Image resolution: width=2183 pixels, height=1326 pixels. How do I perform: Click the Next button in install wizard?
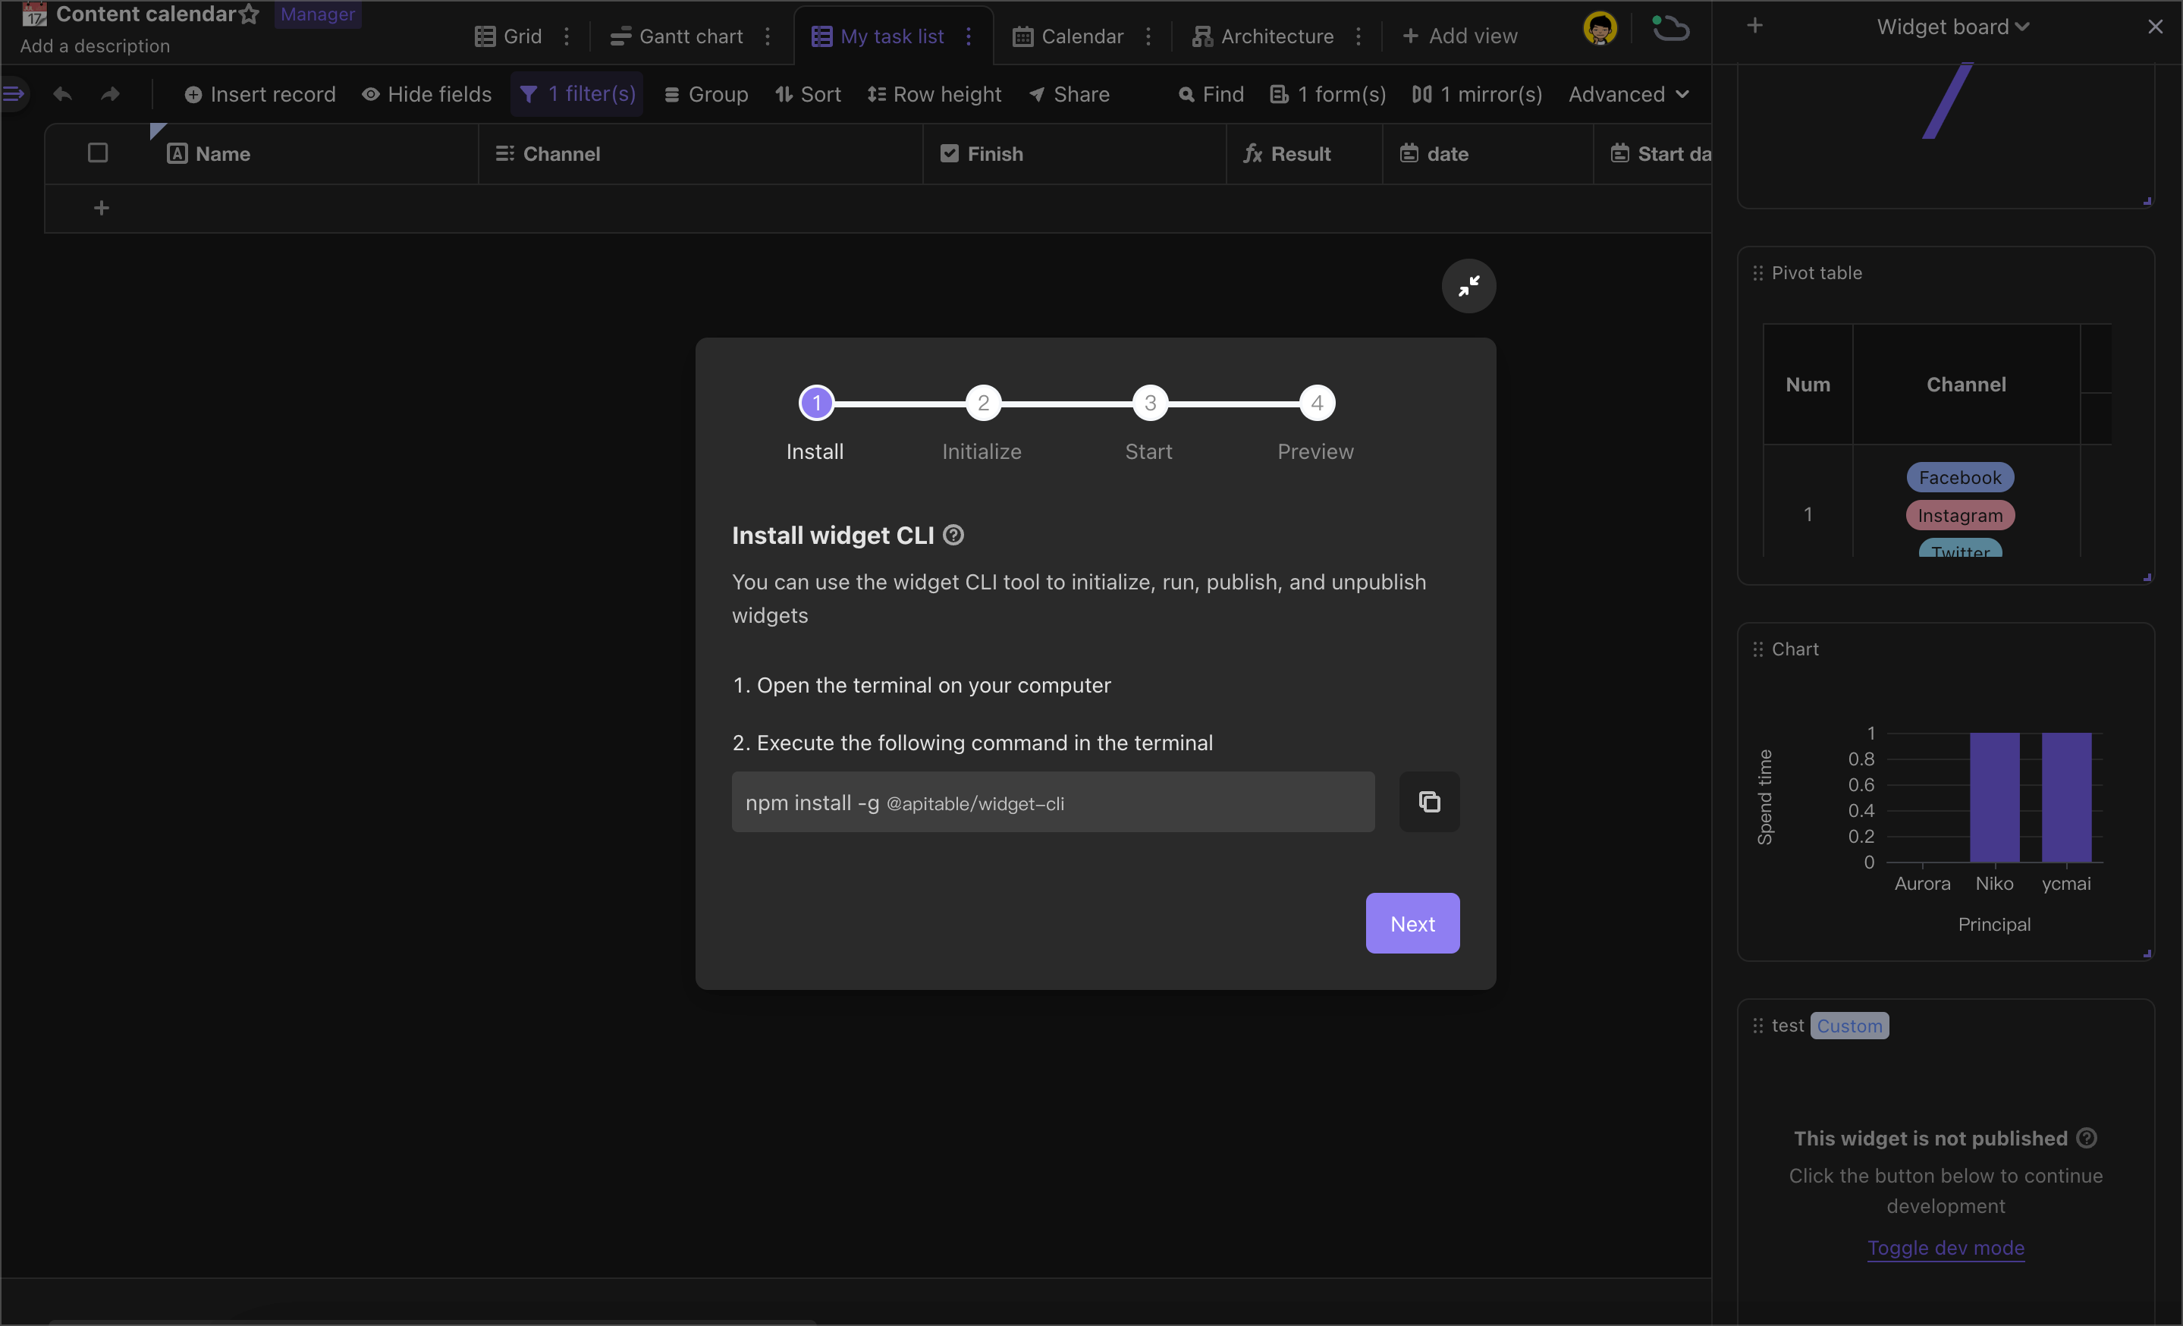coord(1412,923)
